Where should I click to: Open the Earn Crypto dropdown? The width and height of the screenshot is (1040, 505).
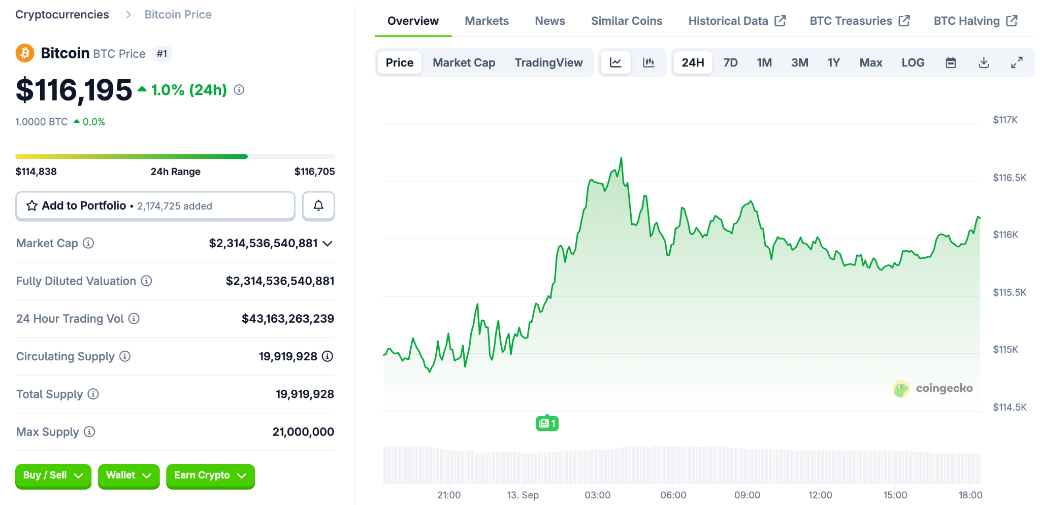[x=210, y=476]
